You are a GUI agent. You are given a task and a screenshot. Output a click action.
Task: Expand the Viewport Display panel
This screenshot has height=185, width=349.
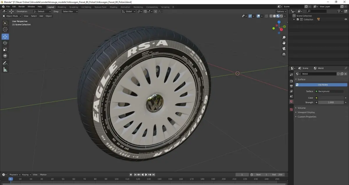pyautogui.click(x=306, y=112)
